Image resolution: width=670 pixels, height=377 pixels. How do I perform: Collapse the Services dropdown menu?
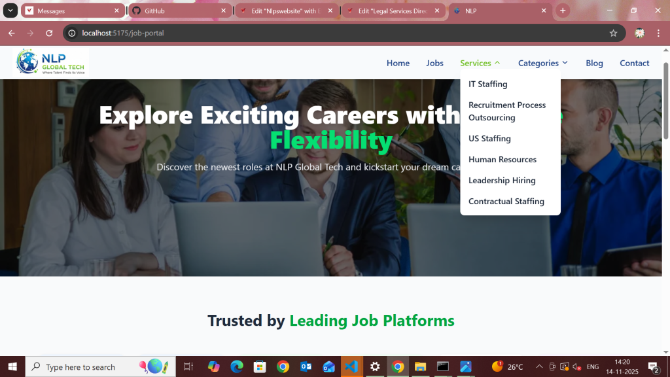[x=480, y=63]
